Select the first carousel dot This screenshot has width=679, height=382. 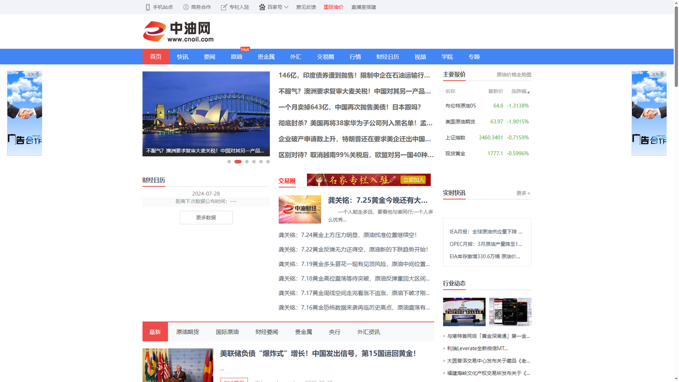click(229, 162)
